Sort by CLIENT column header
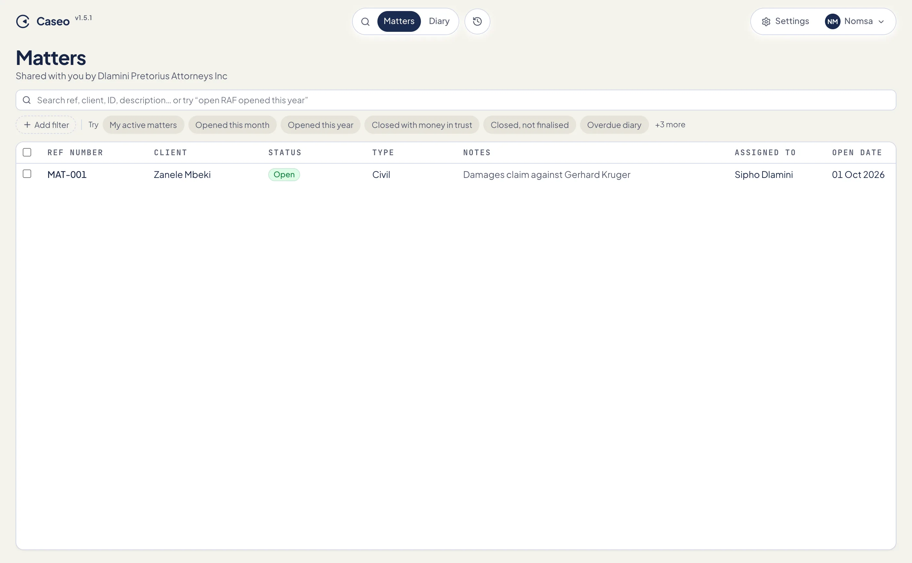The height and width of the screenshot is (563, 912). click(171, 152)
